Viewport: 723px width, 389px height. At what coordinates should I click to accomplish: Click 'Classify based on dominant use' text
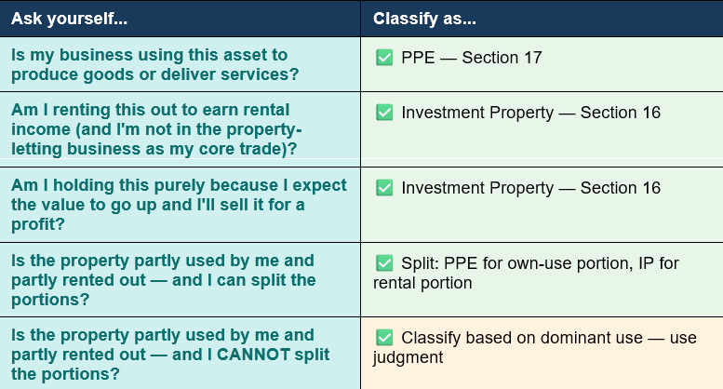tap(522, 338)
